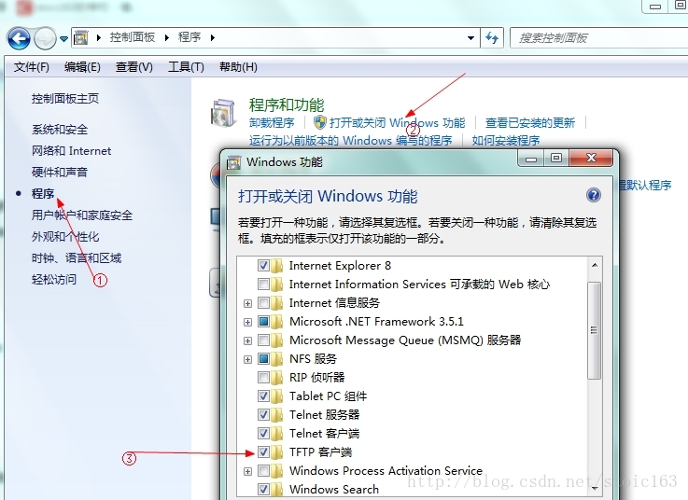Click the 程序和功能 icon
Viewport: 688px width, 500px height.
pos(225,113)
